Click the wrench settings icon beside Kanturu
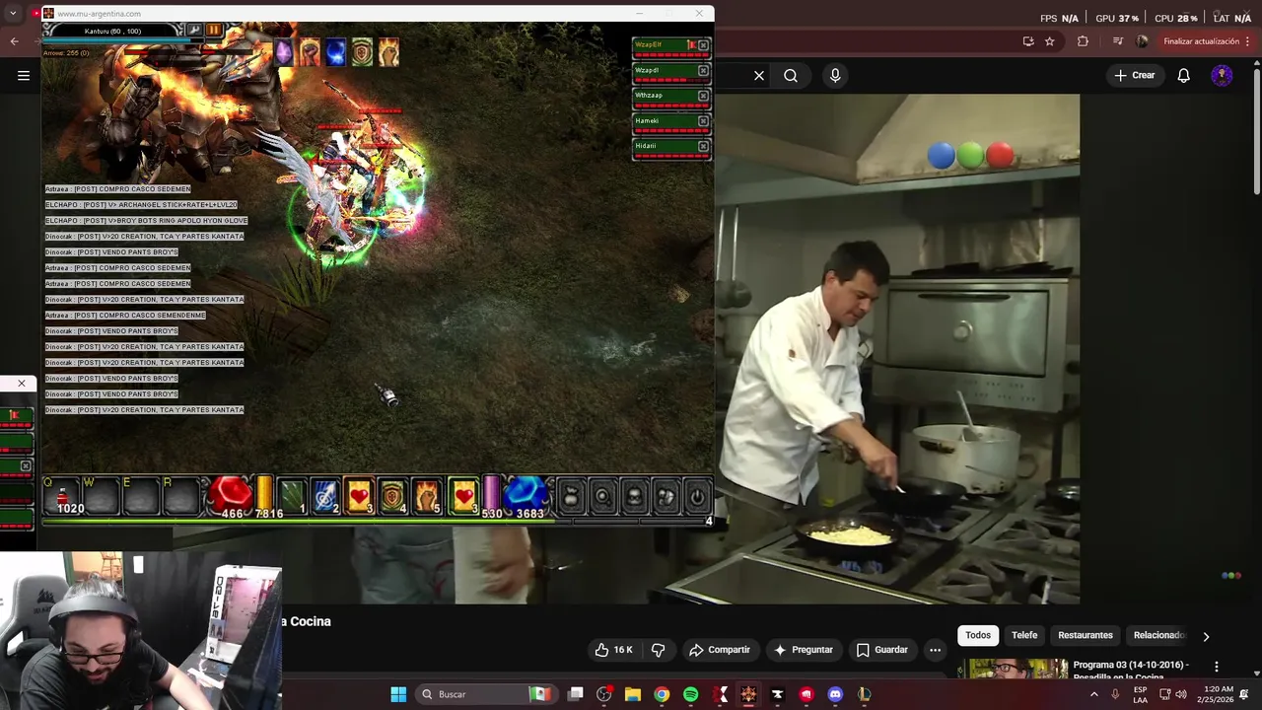The height and width of the screenshot is (710, 1262). (195, 31)
